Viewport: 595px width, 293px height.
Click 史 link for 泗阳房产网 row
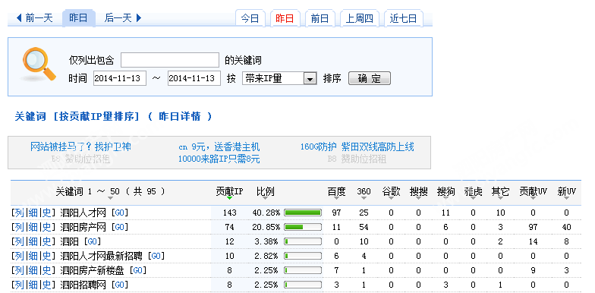(x=46, y=228)
